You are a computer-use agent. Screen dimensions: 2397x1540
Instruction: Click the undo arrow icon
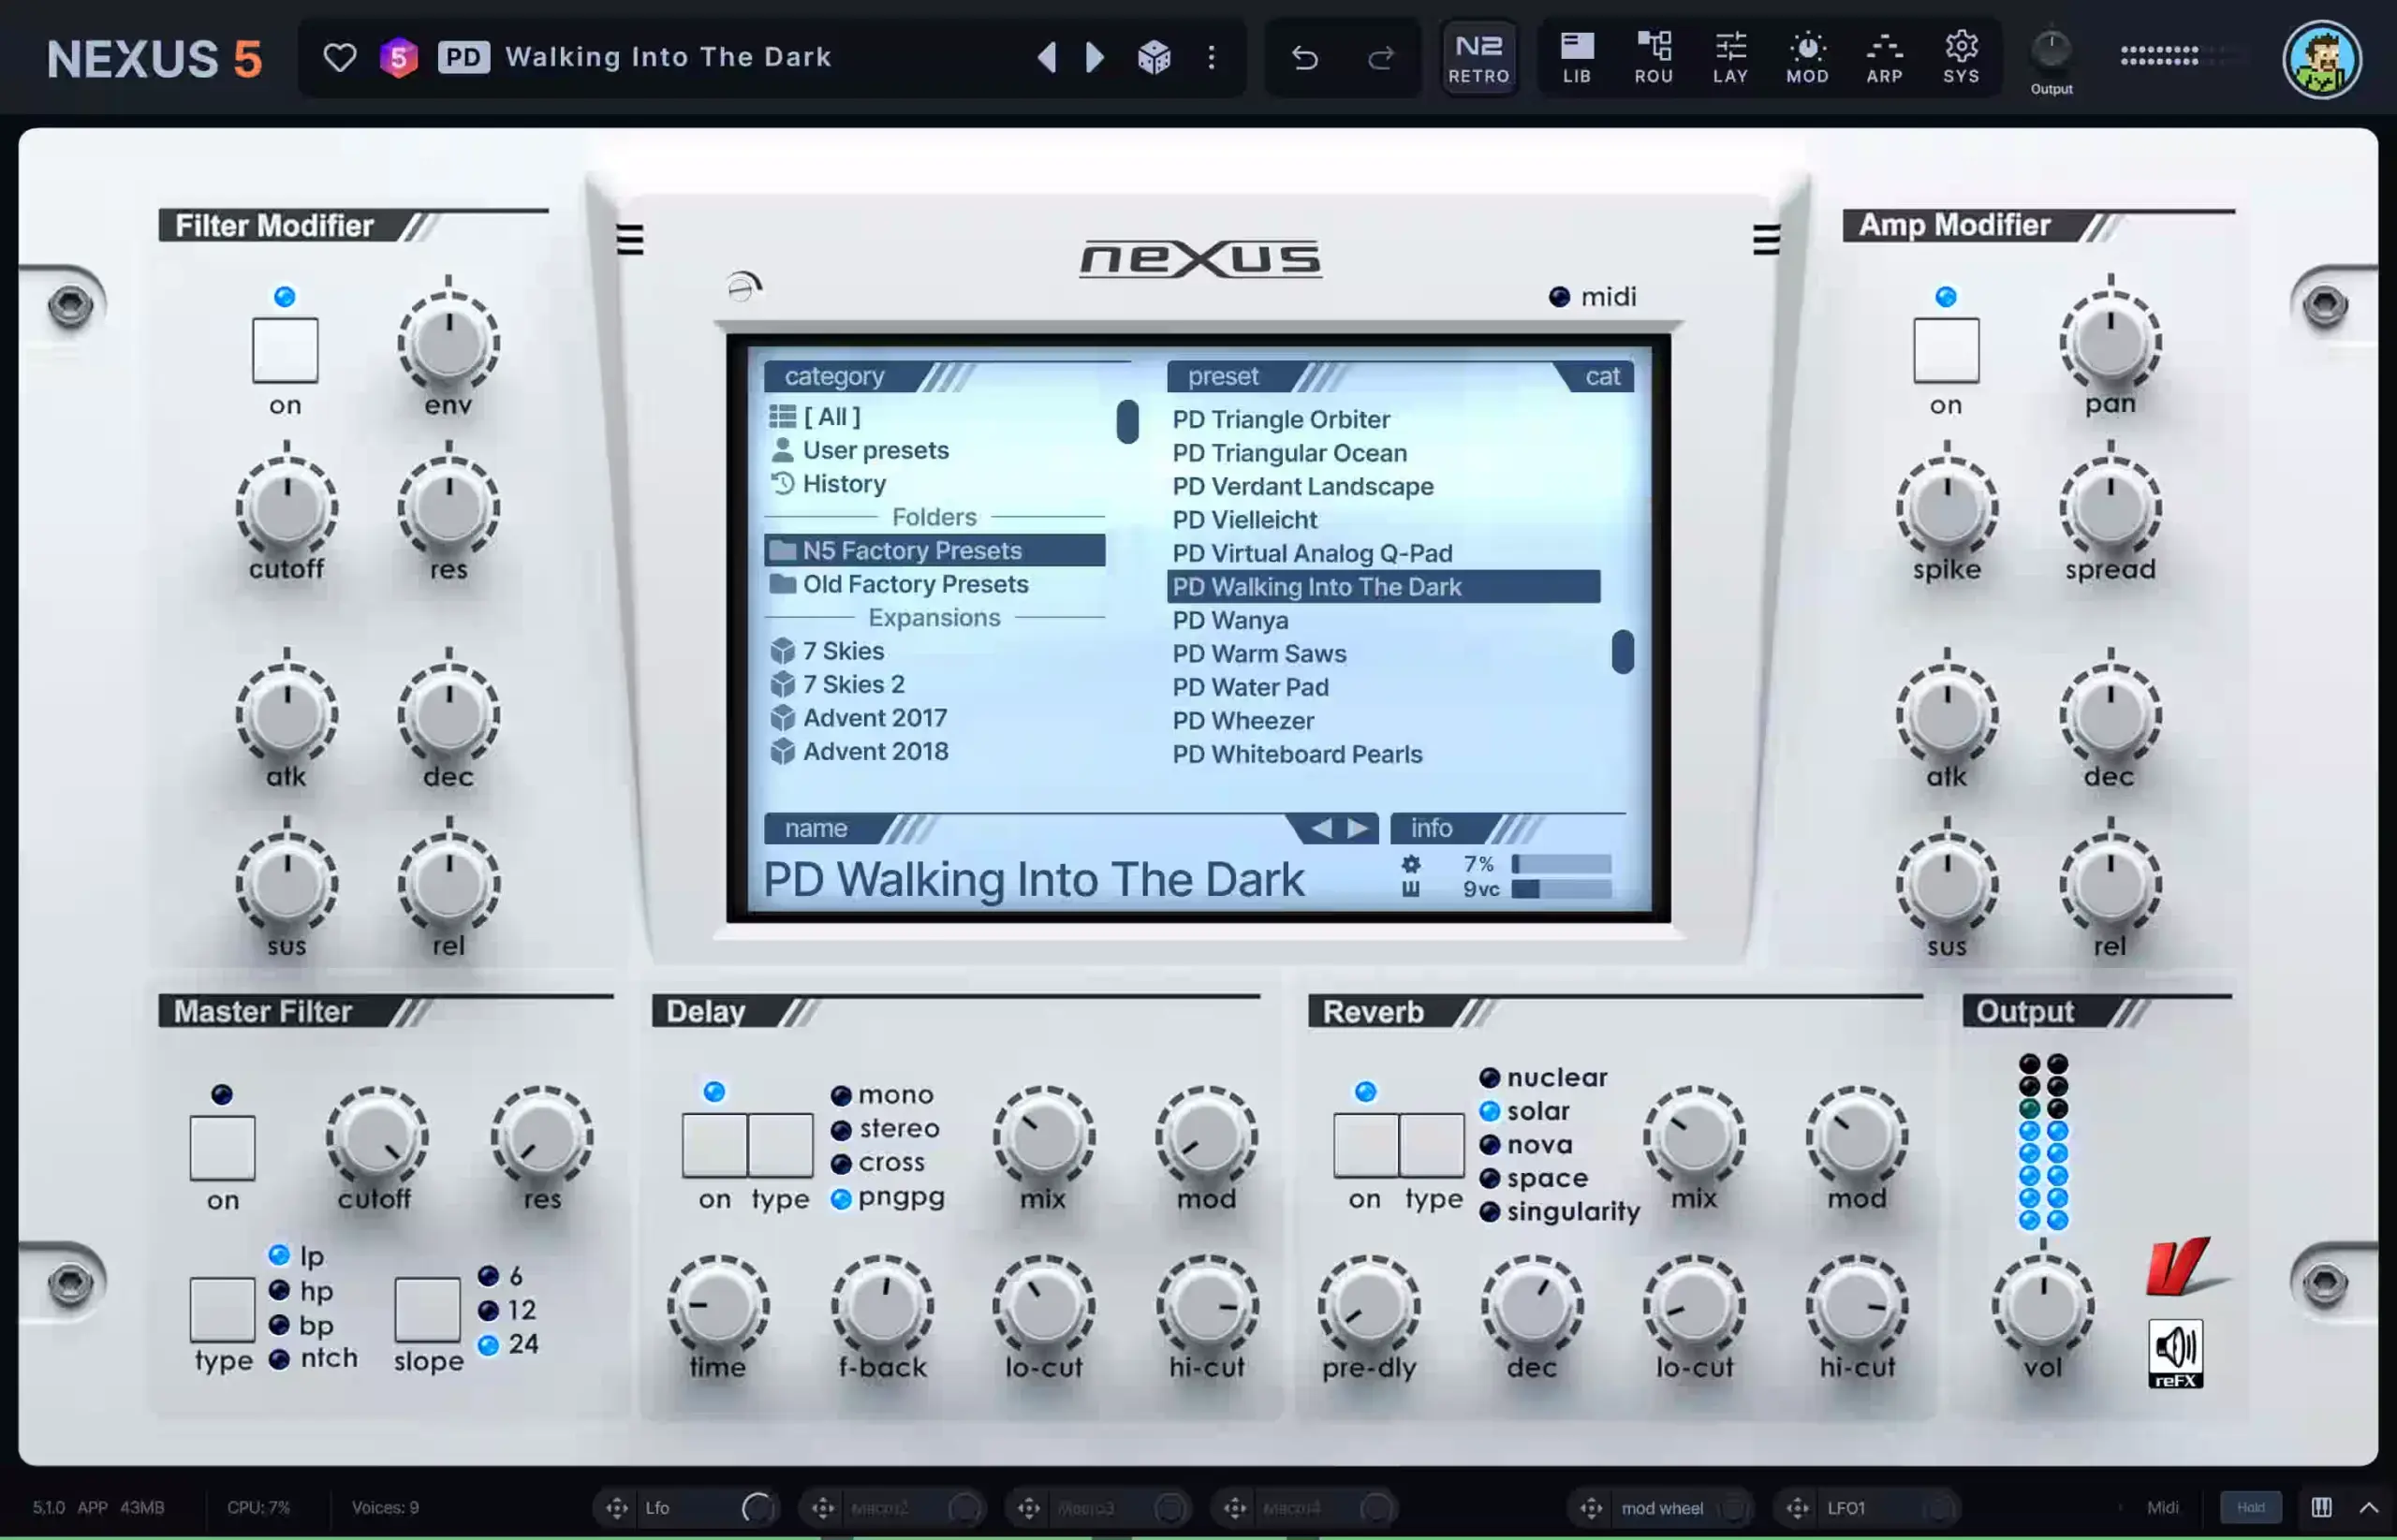[1306, 57]
